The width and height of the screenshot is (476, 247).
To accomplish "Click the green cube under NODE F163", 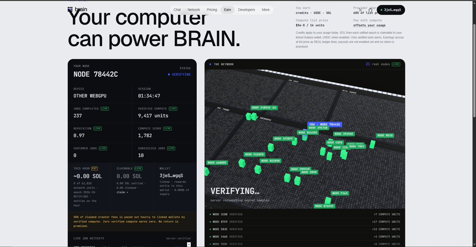I will (x=328, y=200).
